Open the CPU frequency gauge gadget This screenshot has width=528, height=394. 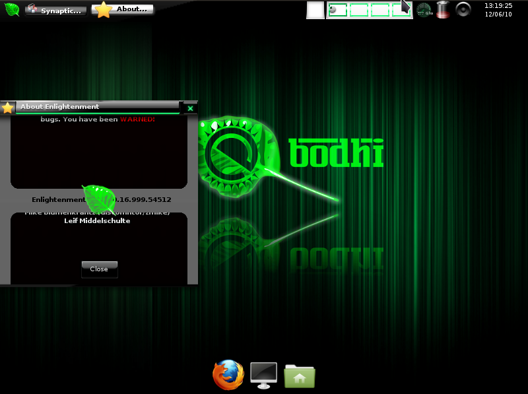[x=424, y=10]
